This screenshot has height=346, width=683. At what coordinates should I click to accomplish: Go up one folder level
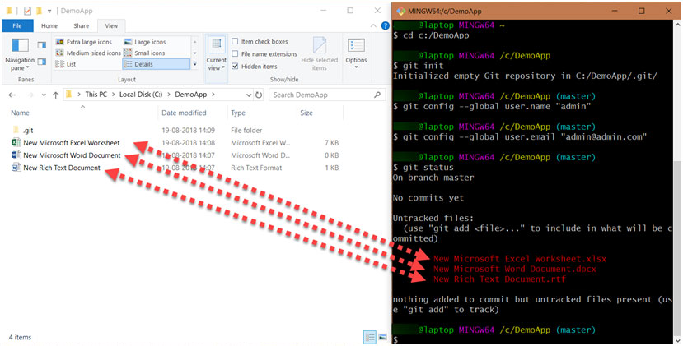51,95
